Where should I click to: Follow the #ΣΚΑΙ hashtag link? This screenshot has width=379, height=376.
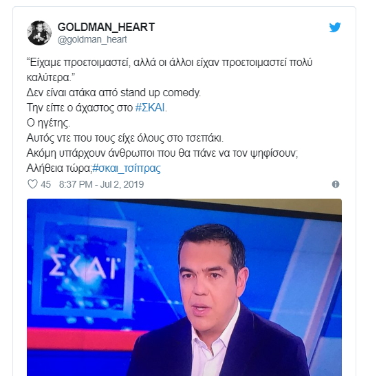(150, 108)
